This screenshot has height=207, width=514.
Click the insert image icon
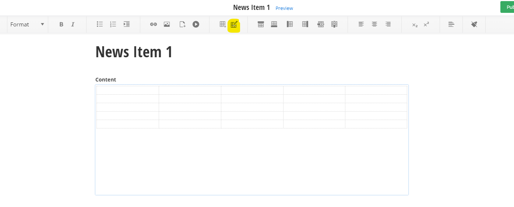167,25
